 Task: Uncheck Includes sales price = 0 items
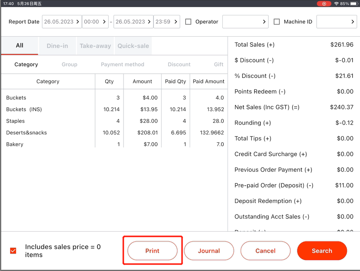(x=13, y=251)
